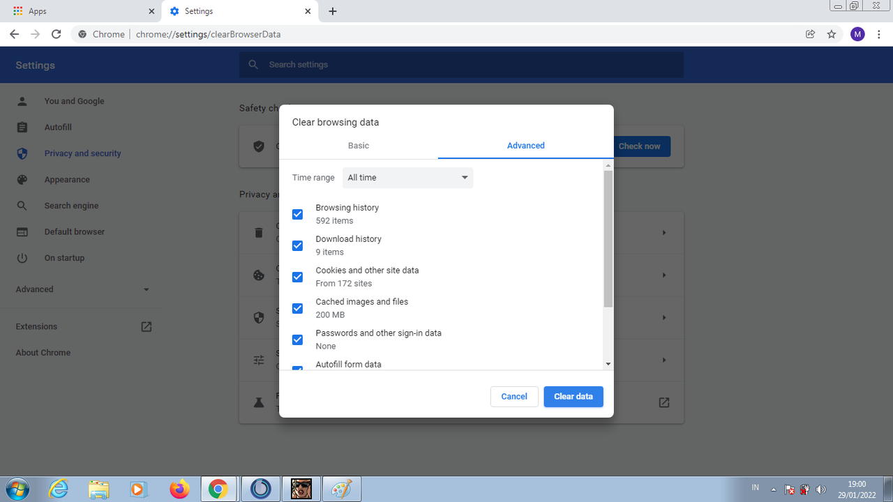Image resolution: width=893 pixels, height=502 pixels.
Task: Toggle Cached images and files checkbox
Action: click(x=297, y=308)
